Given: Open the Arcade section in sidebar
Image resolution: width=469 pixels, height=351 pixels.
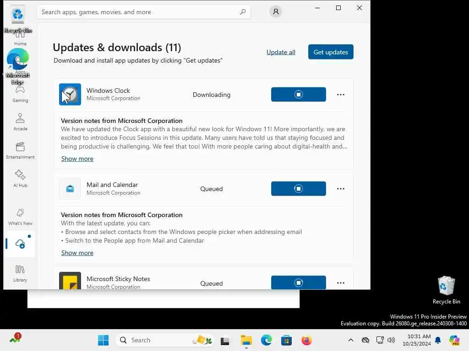Looking at the screenshot, I should pos(20,122).
